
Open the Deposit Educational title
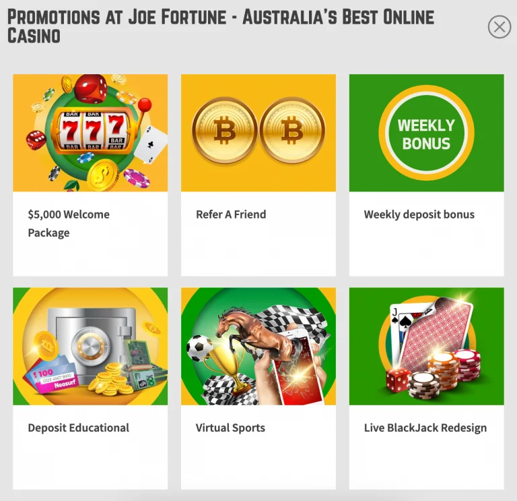click(79, 428)
